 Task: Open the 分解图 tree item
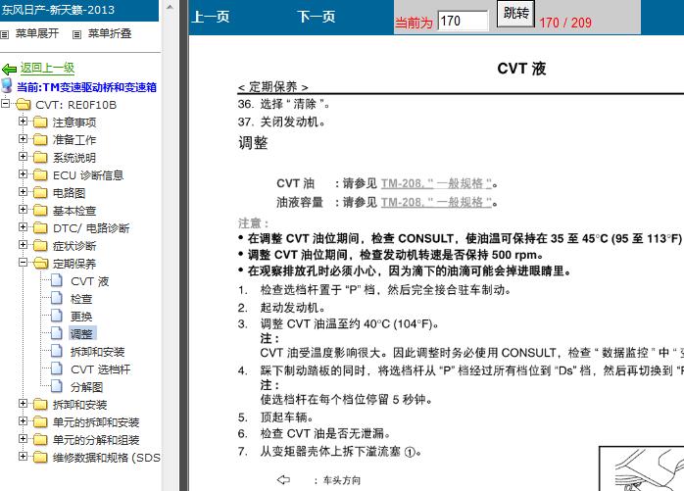point(86,387)
